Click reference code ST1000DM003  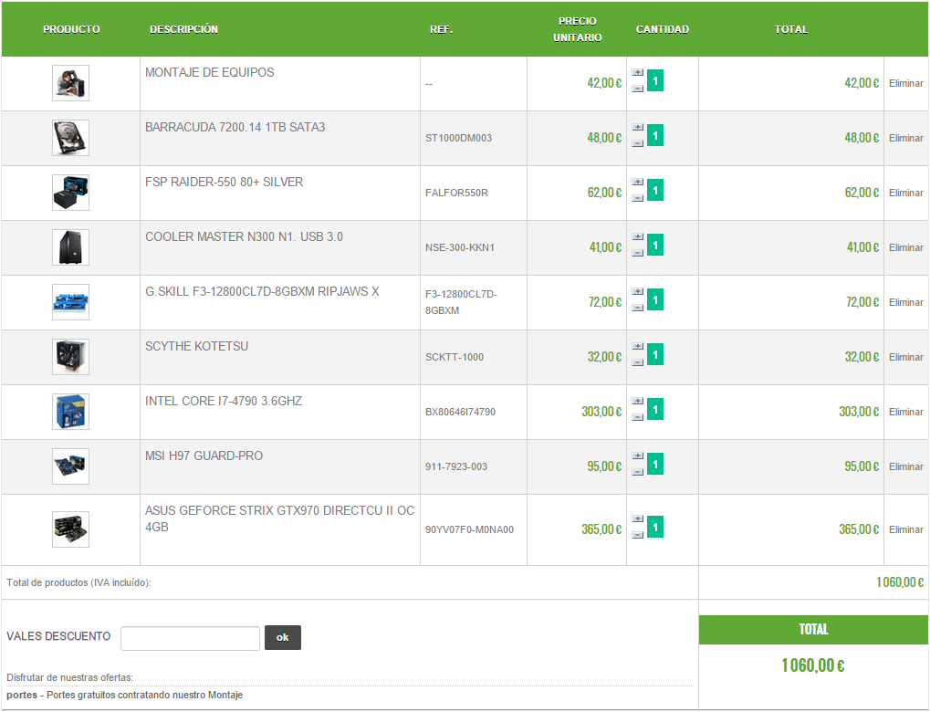pyautogui.click(x=458, y=138)
